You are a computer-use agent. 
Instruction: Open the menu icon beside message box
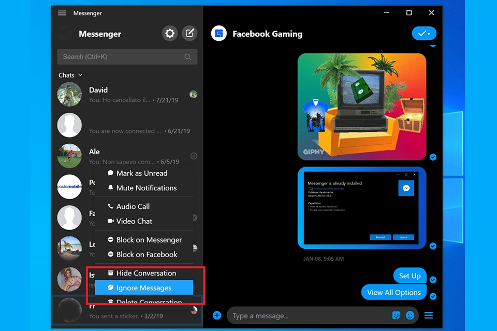coord(429,315)
